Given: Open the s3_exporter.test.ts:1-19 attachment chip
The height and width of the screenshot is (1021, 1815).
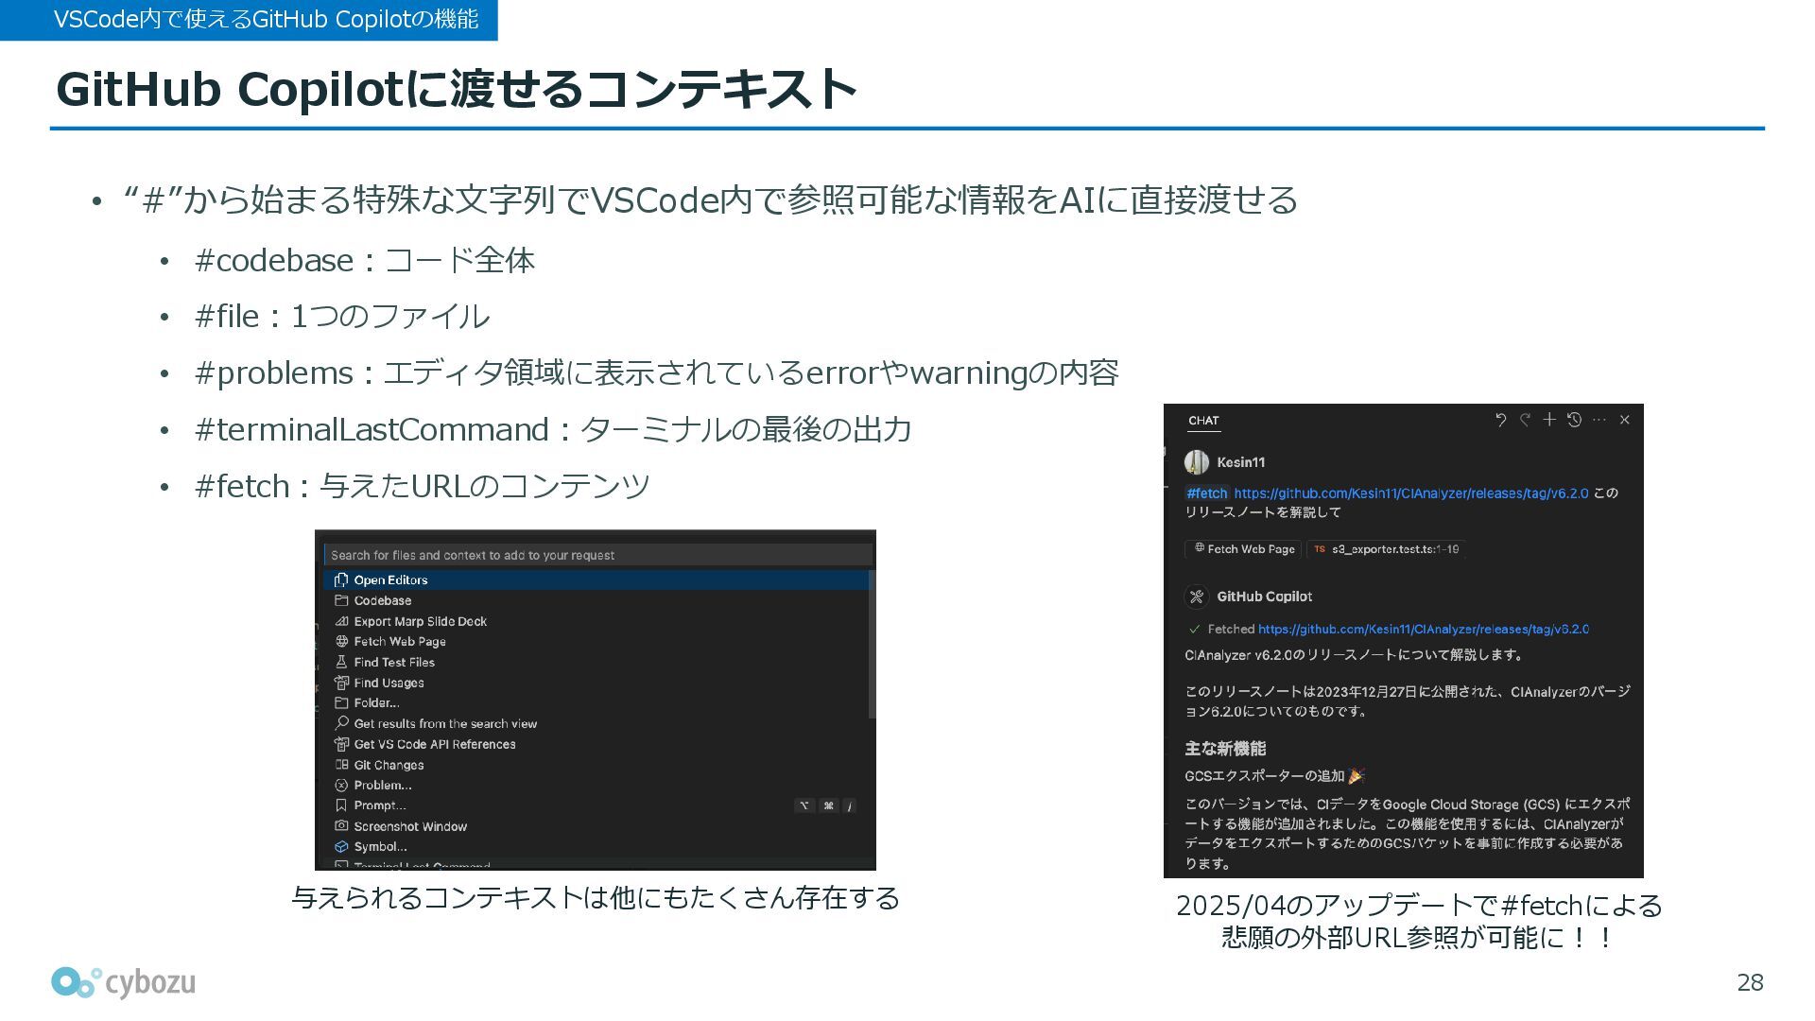Looking at the screenshot, I should point(1386,549).
